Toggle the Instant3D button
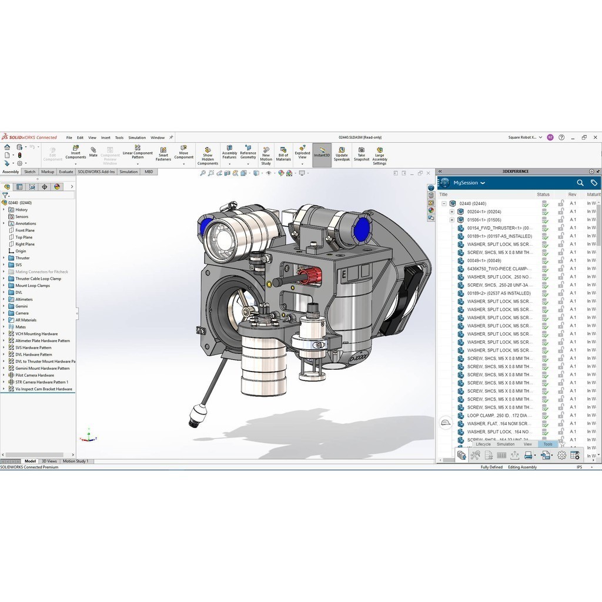The width and height of the screenshot is (602, 602). click(322, 155)
